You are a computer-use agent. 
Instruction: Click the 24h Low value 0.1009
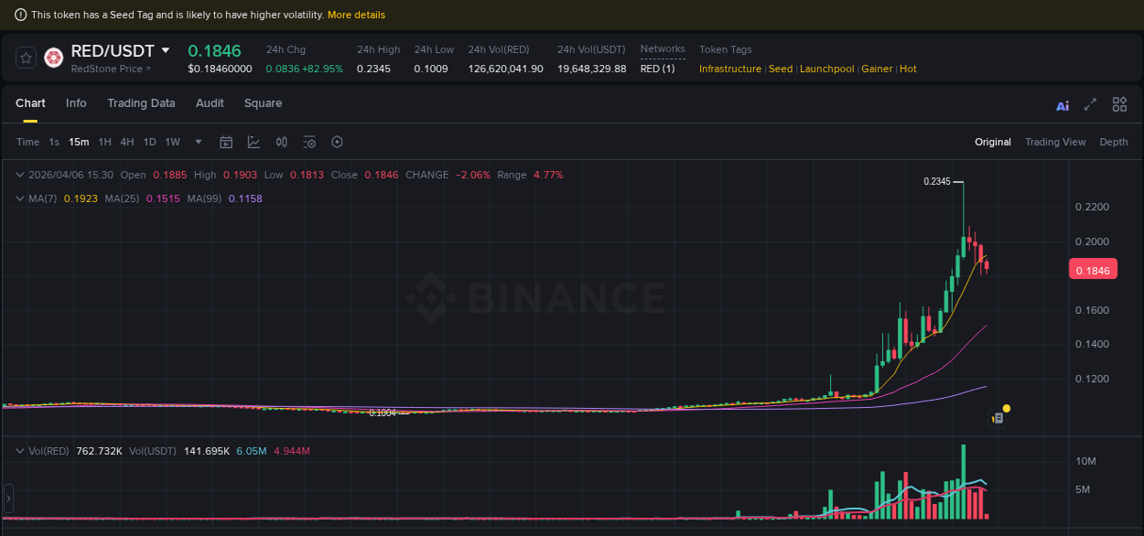click(431, 69)
